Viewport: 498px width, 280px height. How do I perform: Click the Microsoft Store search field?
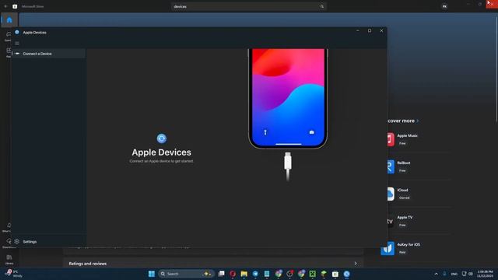click(x=249, y=6)
